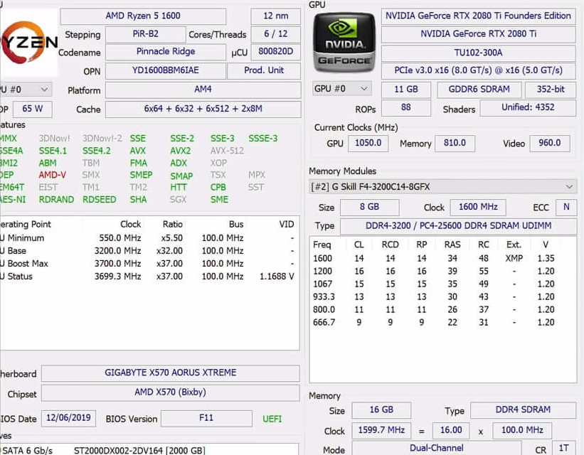Click the module size 8 GB field
This screenshot has height=455, width=584.
tap(369, 208)
